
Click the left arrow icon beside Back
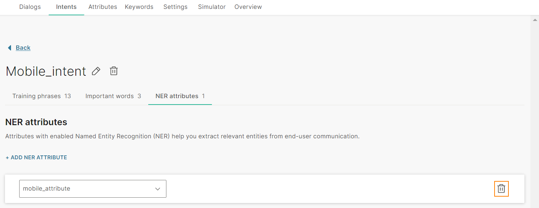coord(10,48)
